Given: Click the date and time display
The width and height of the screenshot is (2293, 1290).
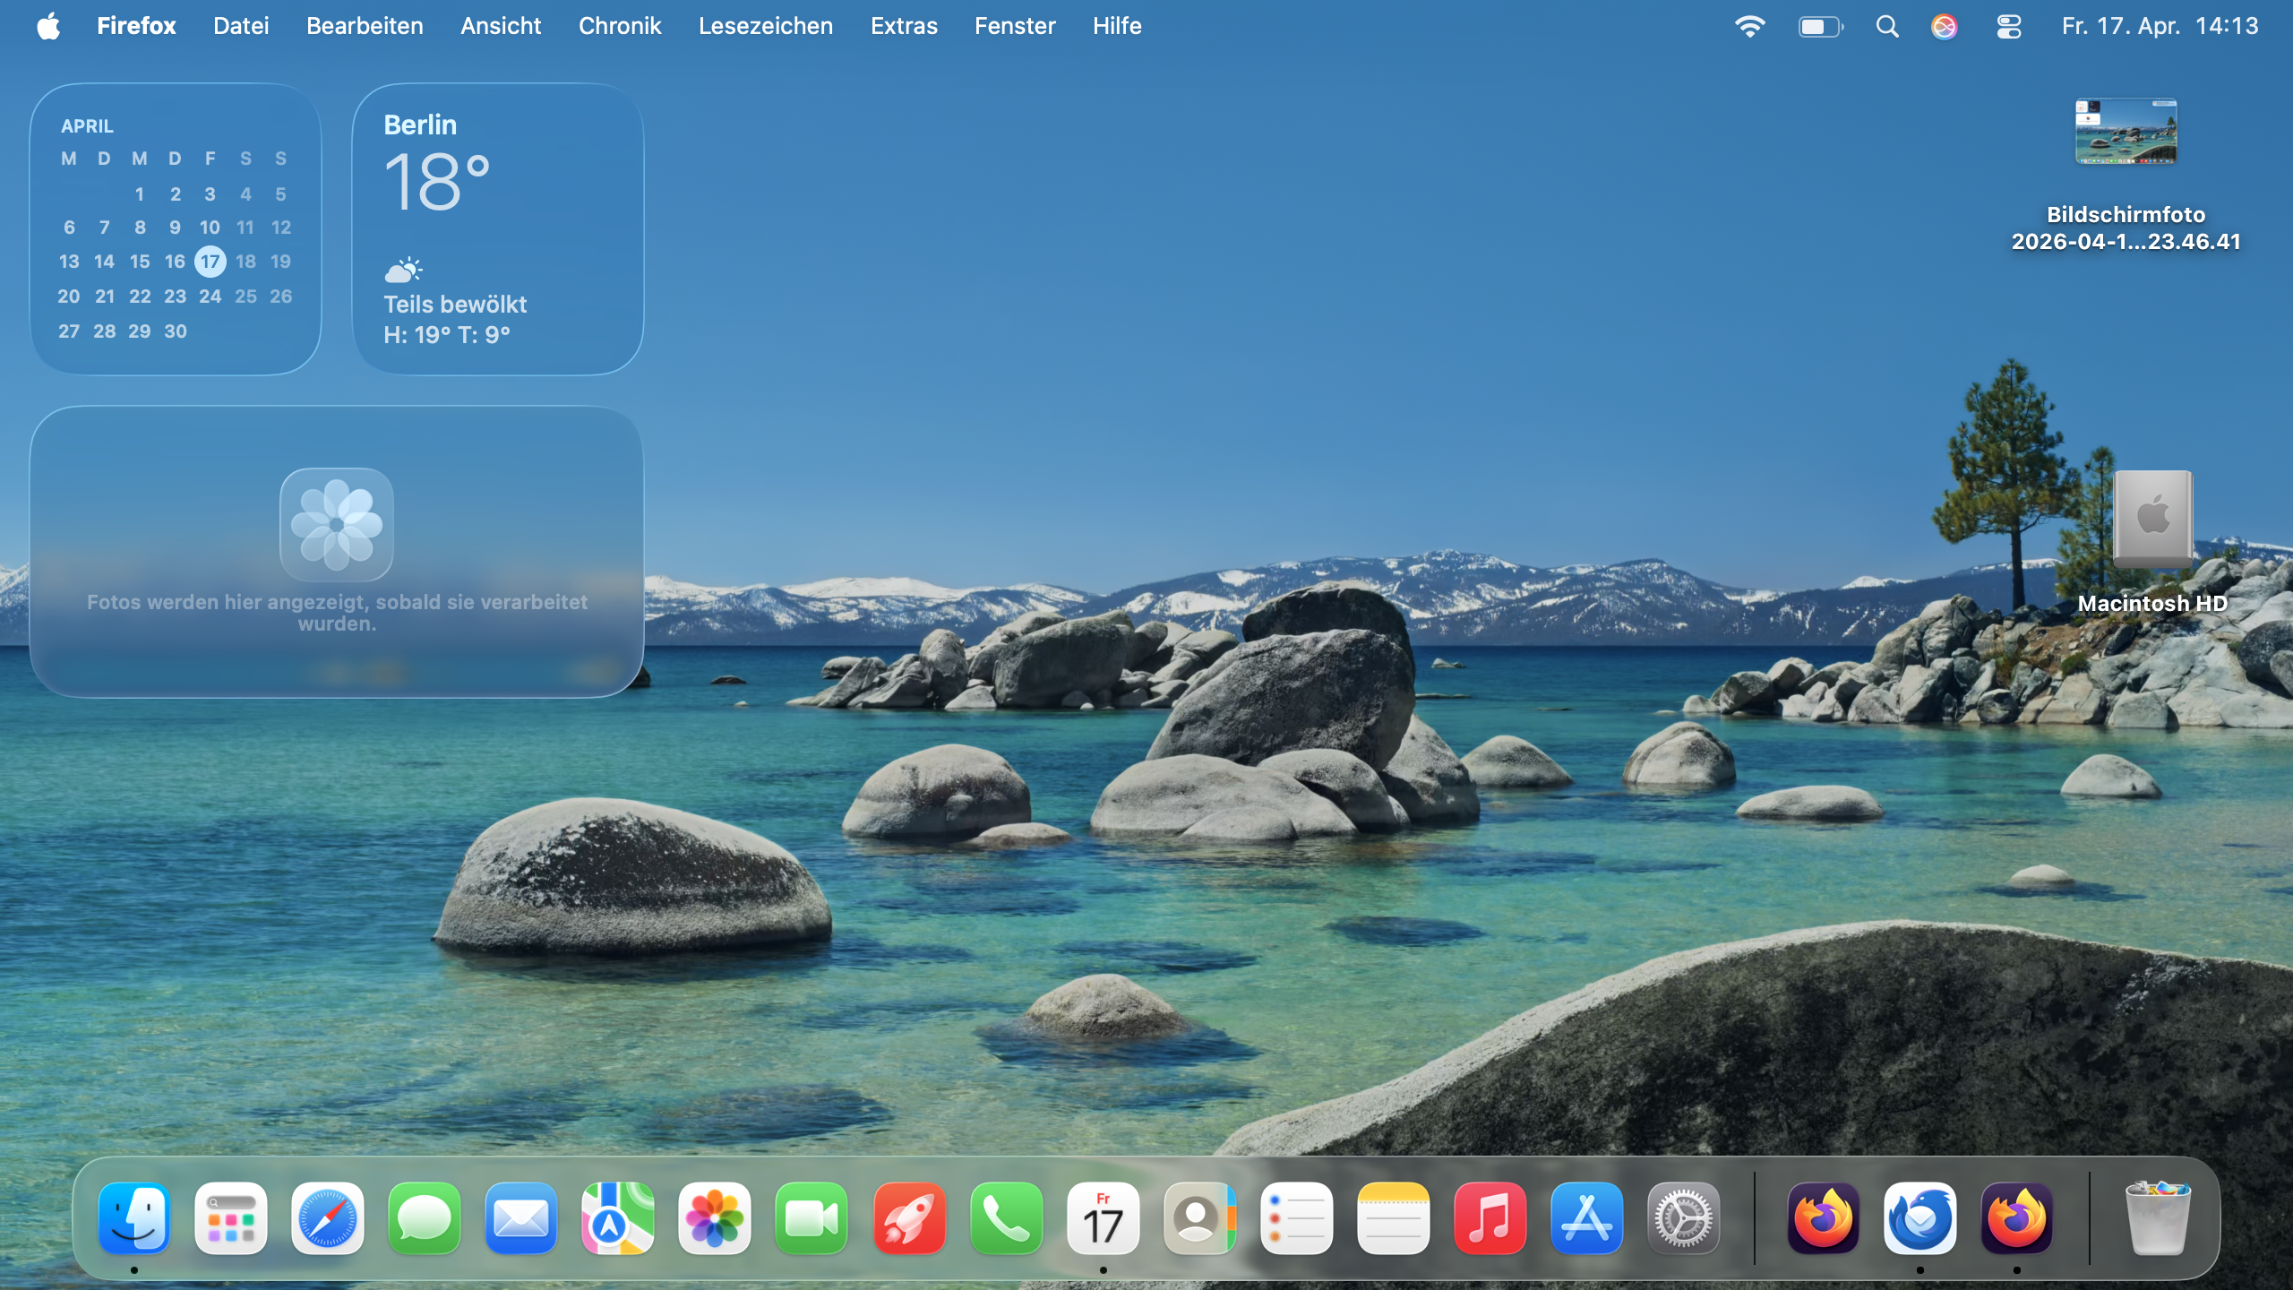Looking at the screenshot, I should (x=2160, y=27).
